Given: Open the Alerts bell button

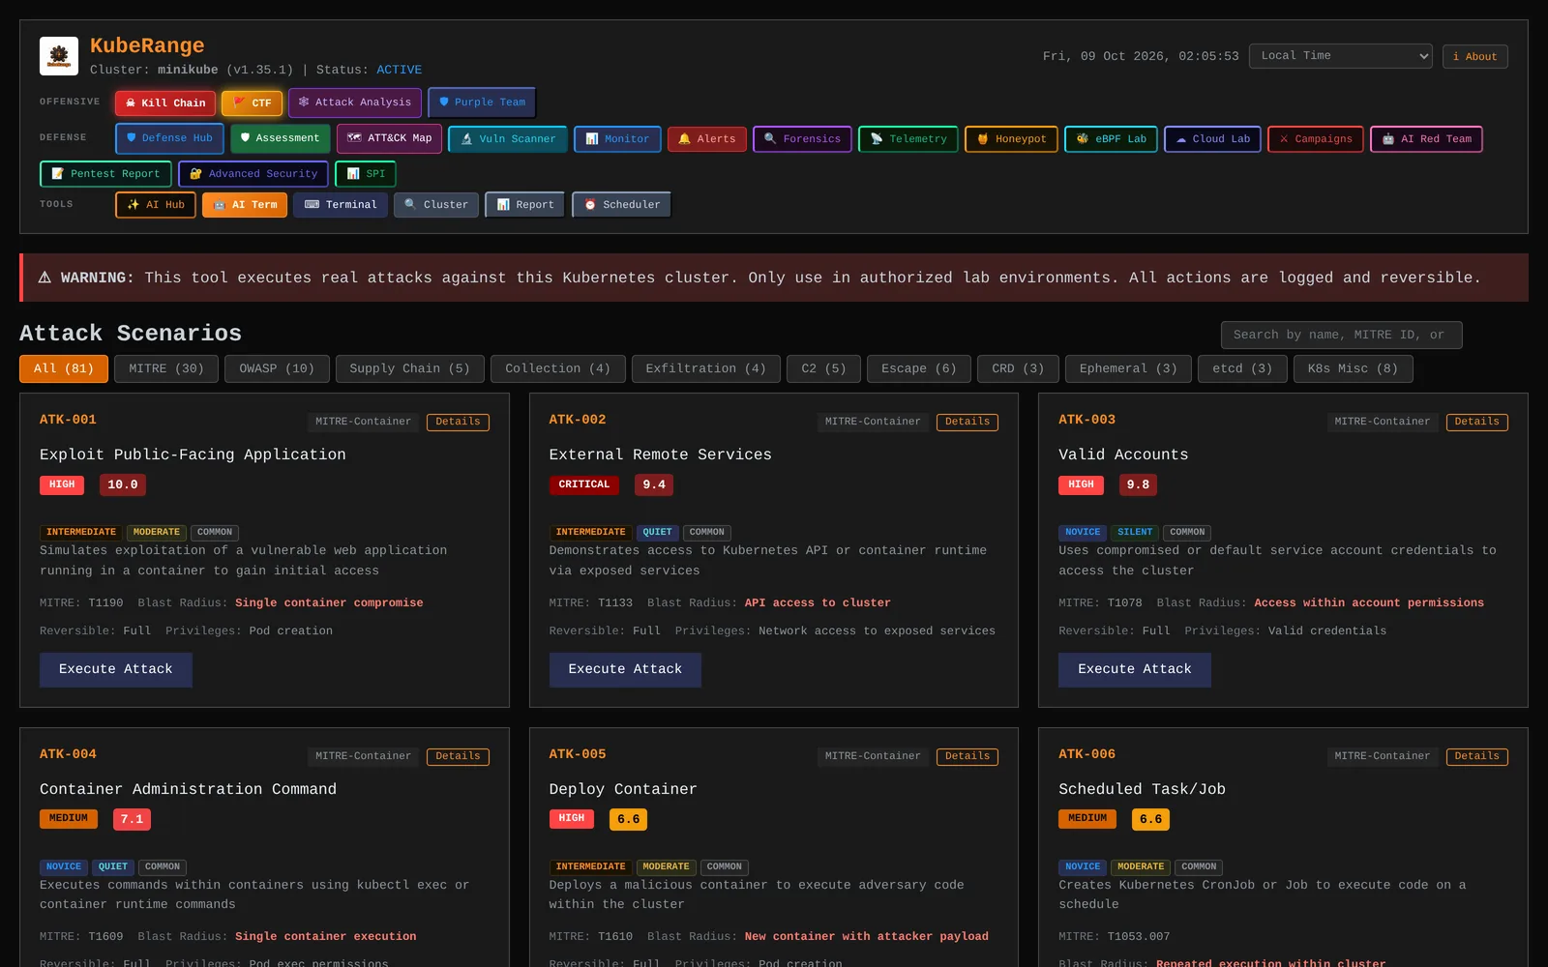Looking at the screenshot, I should click(707, 139).
